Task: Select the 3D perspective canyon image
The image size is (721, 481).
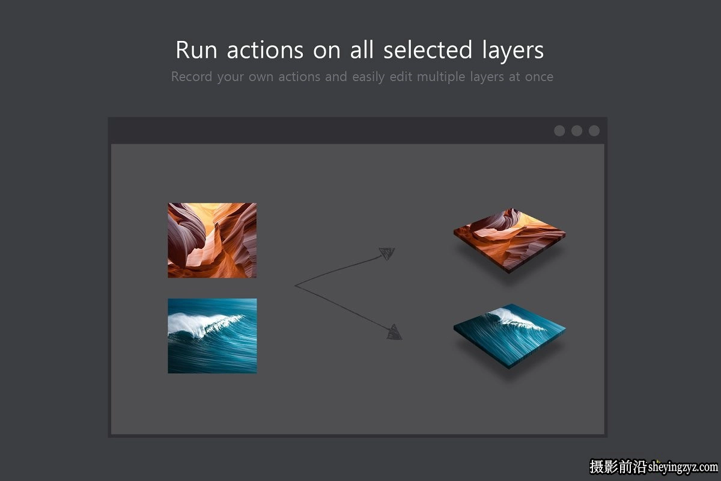Action: click(510, 240)
